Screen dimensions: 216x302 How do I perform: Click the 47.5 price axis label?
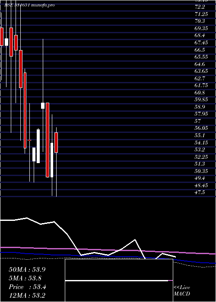click(x=199, y=192)
